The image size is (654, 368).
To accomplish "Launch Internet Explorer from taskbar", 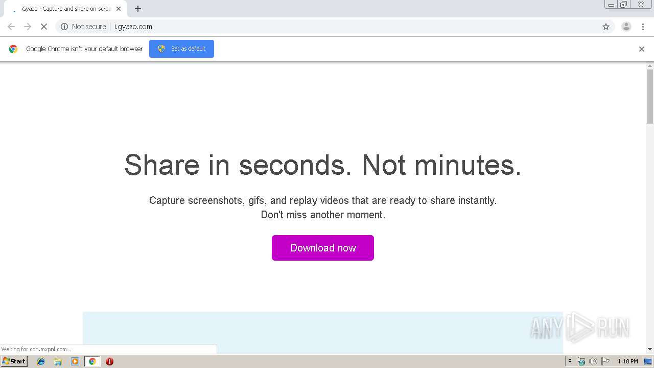I will pyautogui.click(x=41, y=361).
